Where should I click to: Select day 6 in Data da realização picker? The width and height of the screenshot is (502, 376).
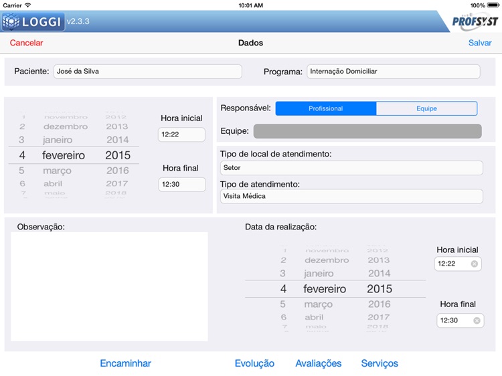(x=283, y=317)
